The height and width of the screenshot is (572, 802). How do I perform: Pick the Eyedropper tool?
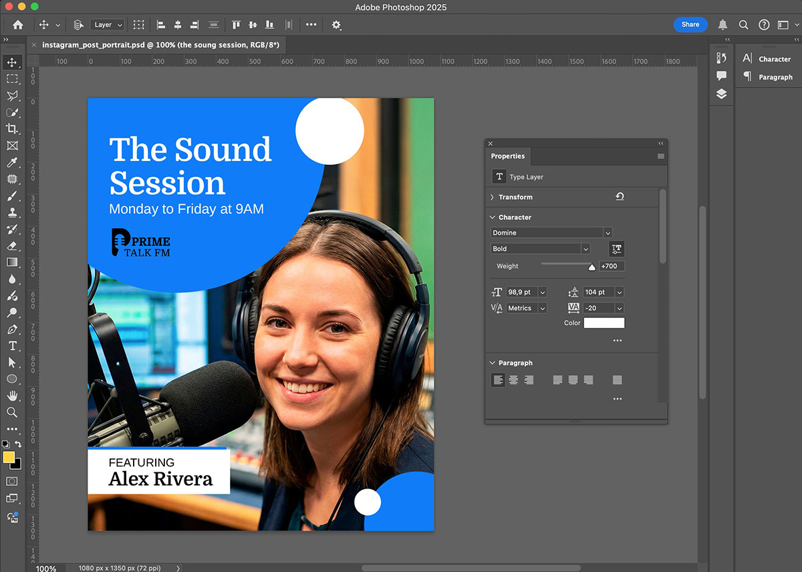pos(12,162)
